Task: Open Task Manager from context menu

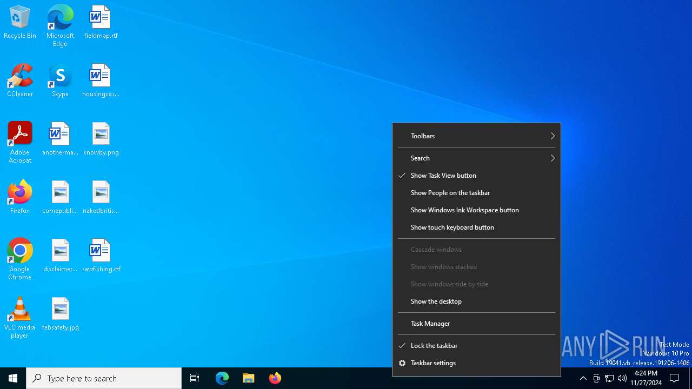Action: [x=430, y=324]
